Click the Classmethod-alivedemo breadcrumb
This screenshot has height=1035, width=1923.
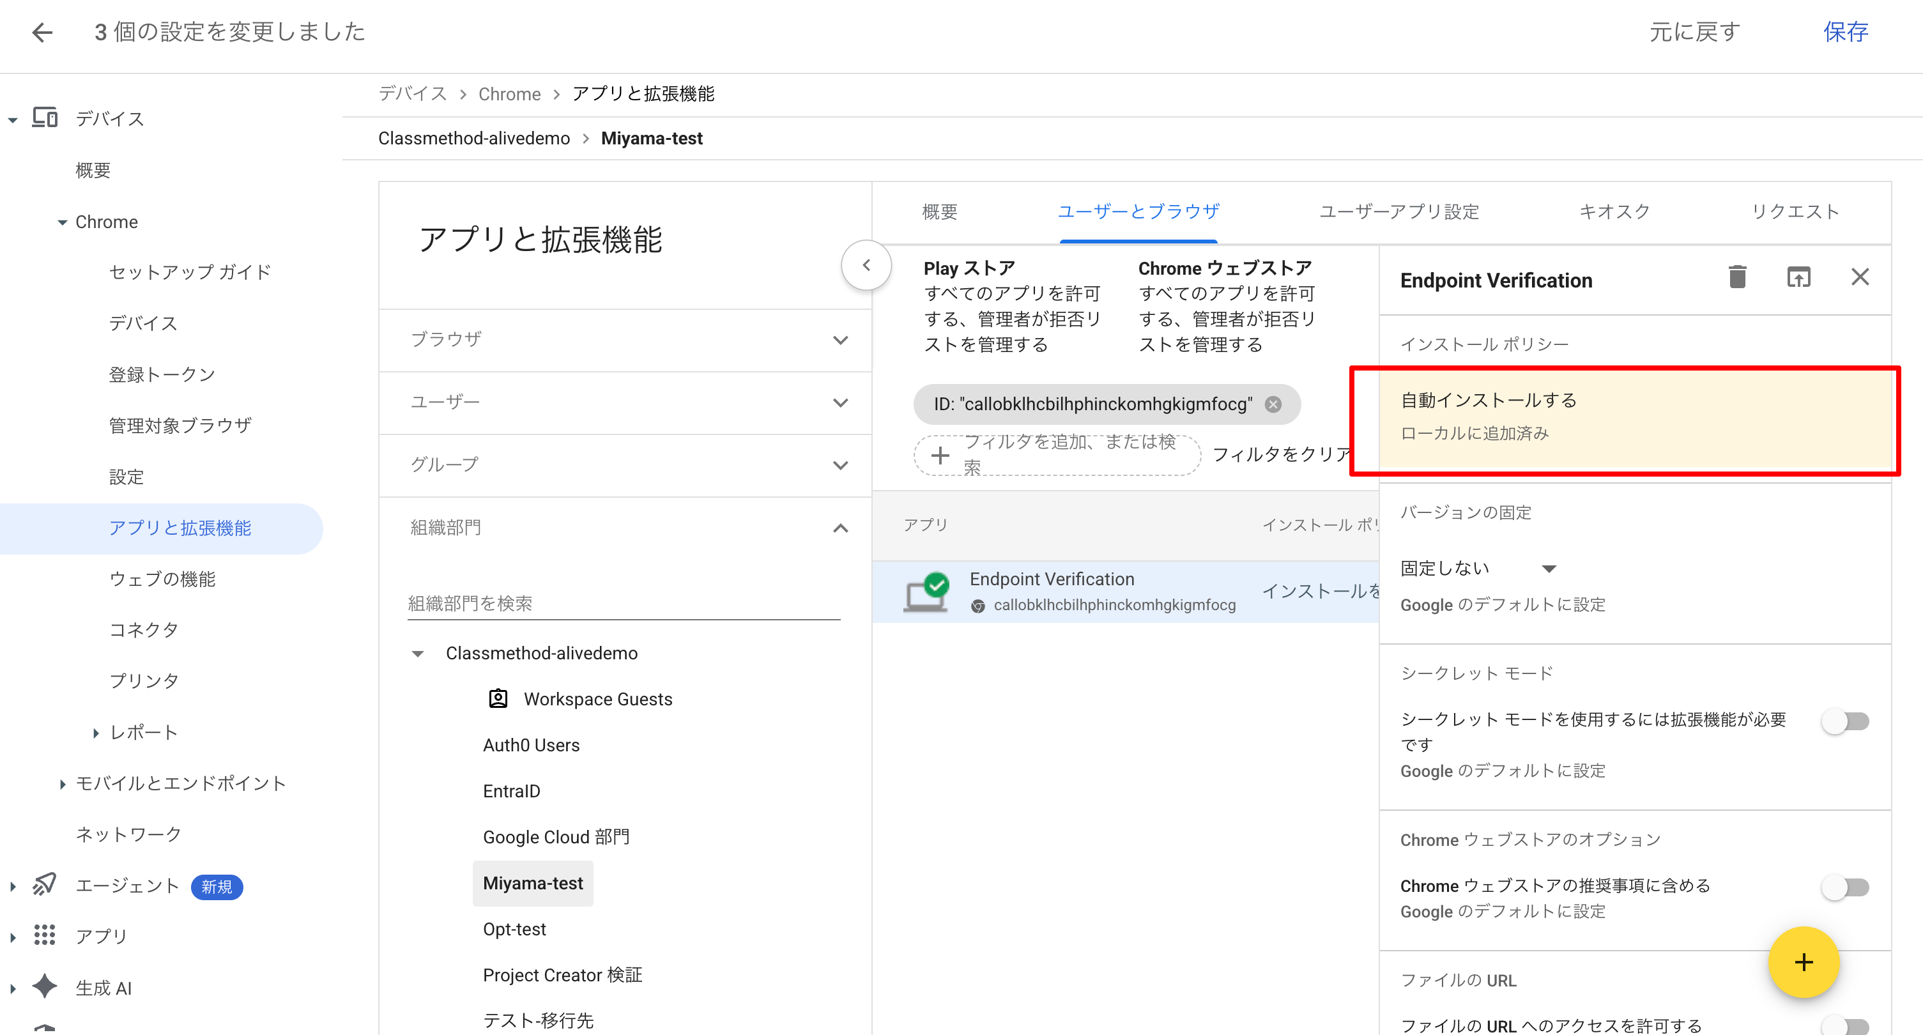(474, 138)
